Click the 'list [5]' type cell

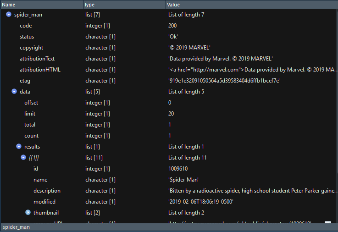click(93, 92)
